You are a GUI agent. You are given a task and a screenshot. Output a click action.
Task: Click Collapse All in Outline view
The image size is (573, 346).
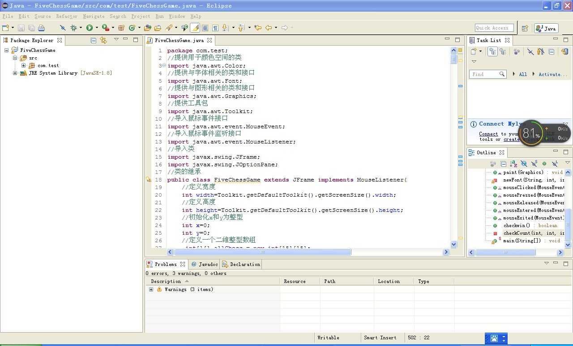503,164
